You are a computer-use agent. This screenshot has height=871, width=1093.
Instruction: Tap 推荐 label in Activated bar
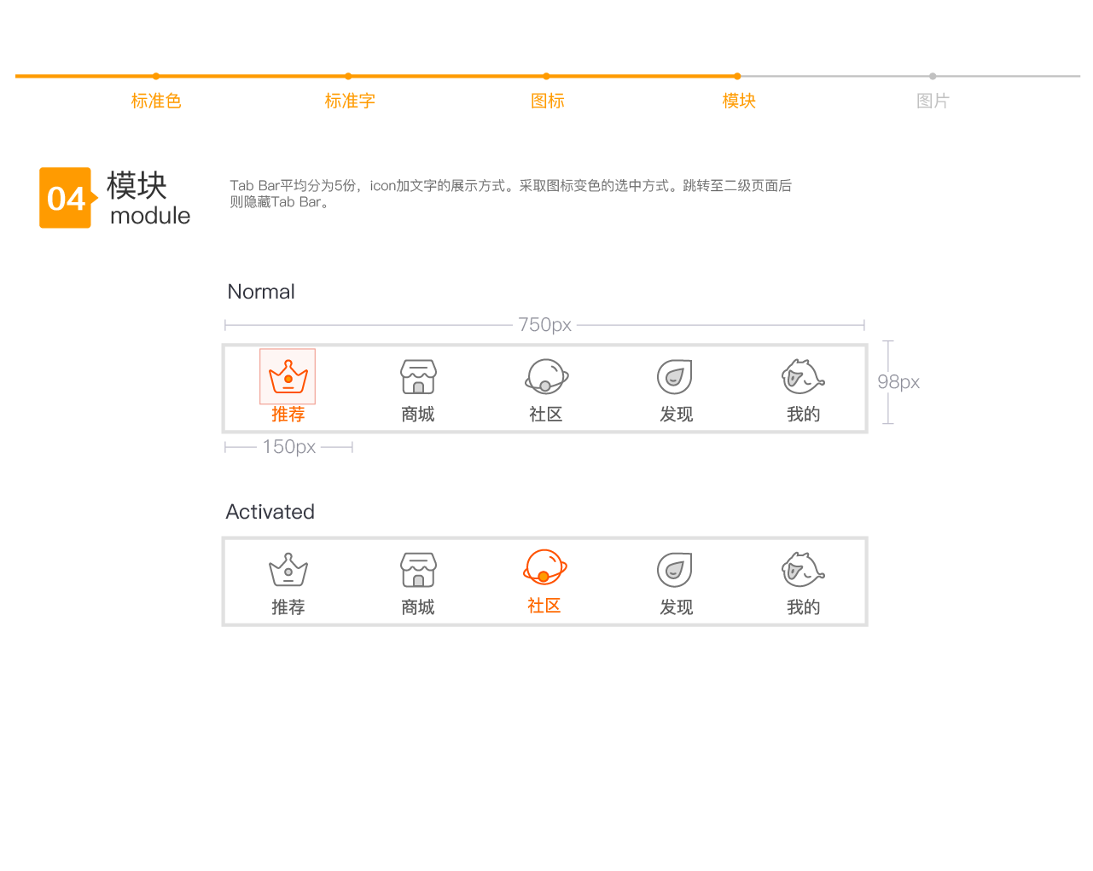pyautogui.click(x=288, y=607)
